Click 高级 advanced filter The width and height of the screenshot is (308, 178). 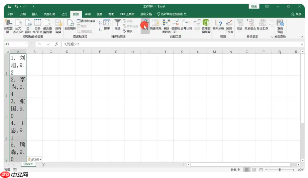pos(128,31)
